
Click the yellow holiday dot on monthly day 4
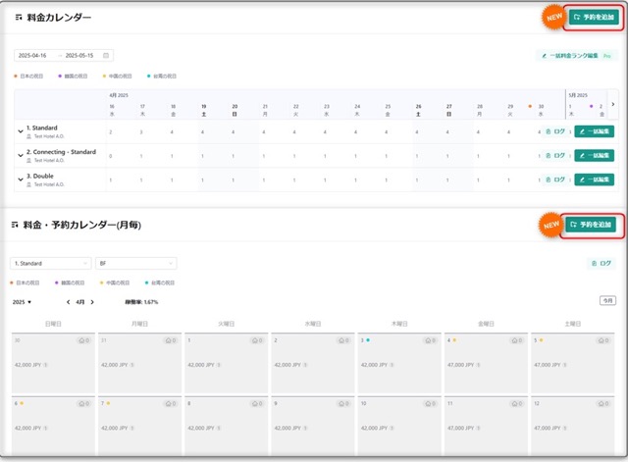[454, 340]
